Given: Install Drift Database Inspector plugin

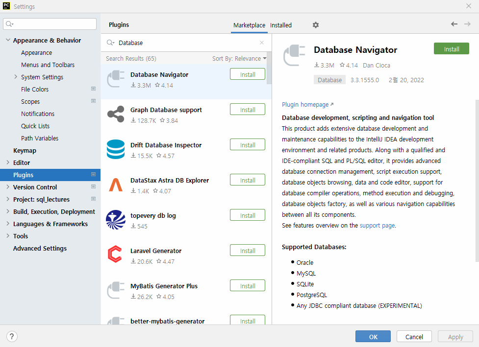Looking at the screenshot, I should click(248, 145).
